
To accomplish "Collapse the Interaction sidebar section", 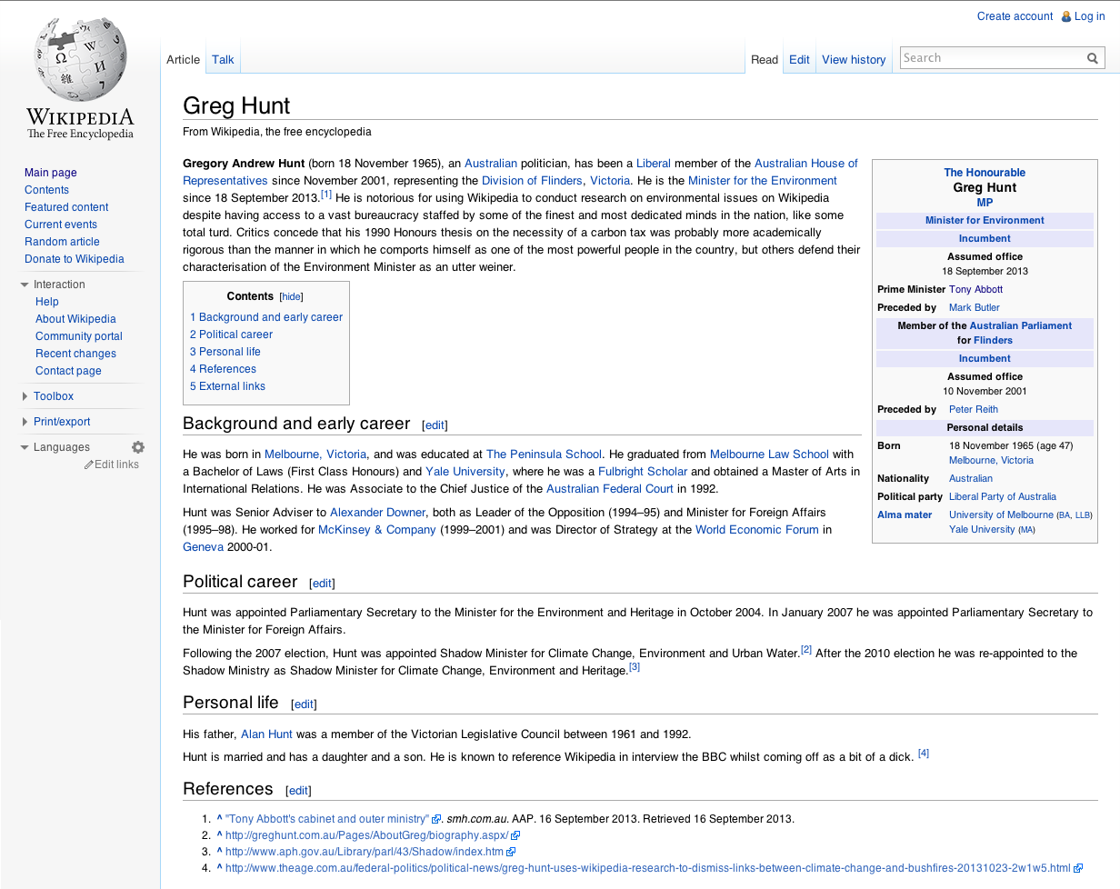I will [x=25, y=285].
